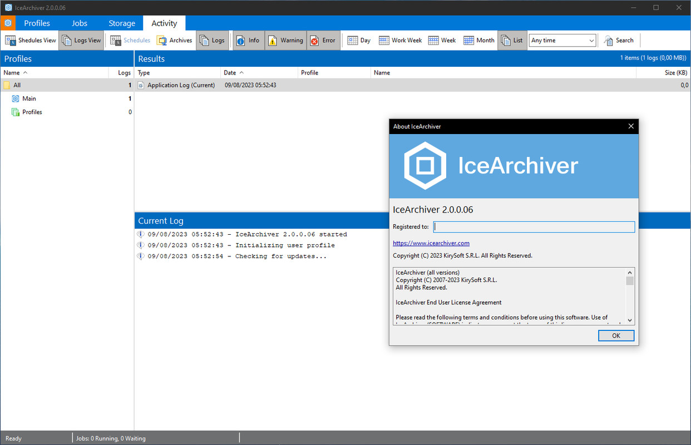The image size is (691, 445).
Task: Sort Results by Size (KB) column
Action: click(664, 73)
